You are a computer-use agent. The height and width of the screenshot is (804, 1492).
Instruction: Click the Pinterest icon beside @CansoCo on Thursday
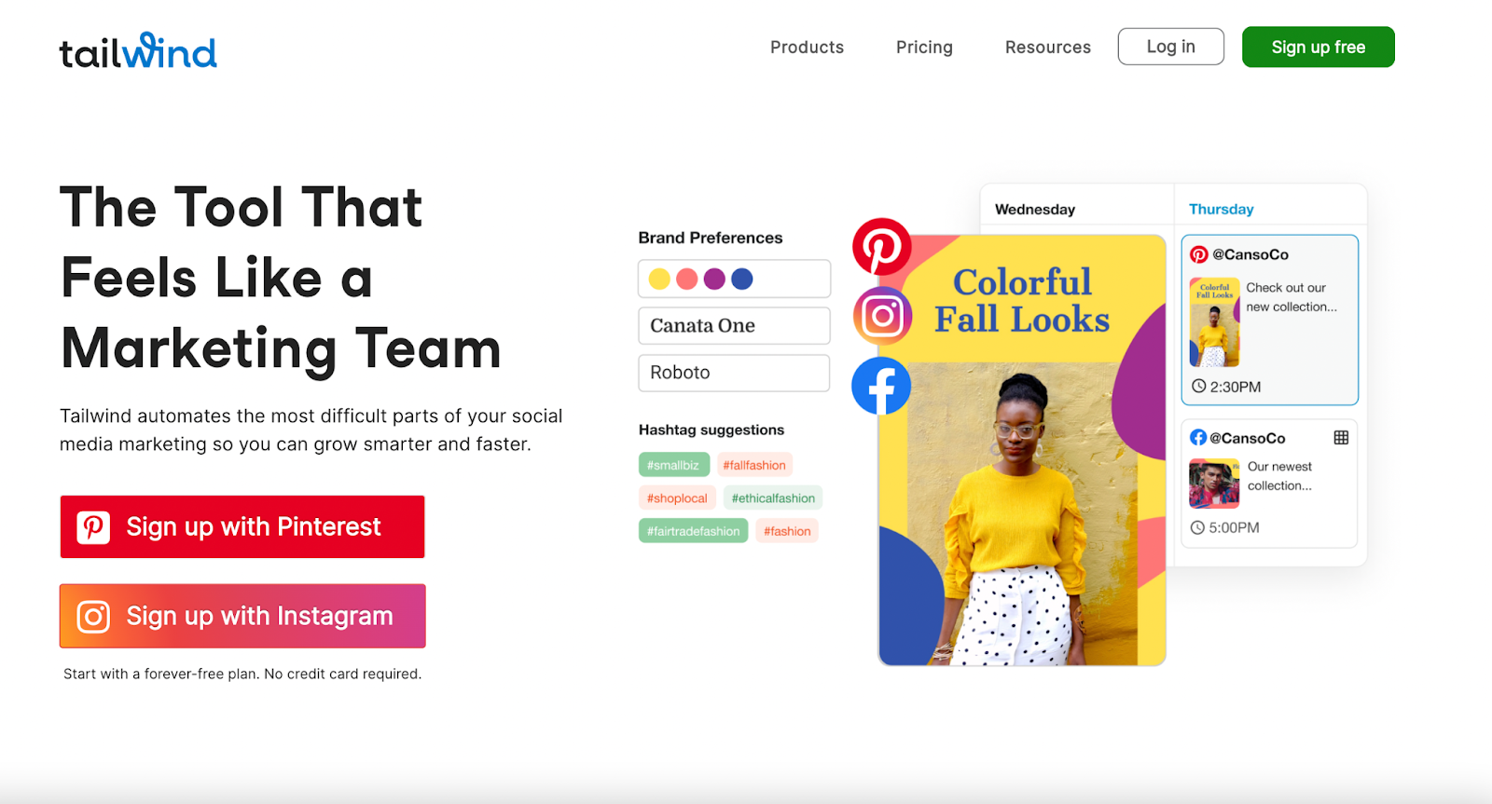click(1199, 254)
